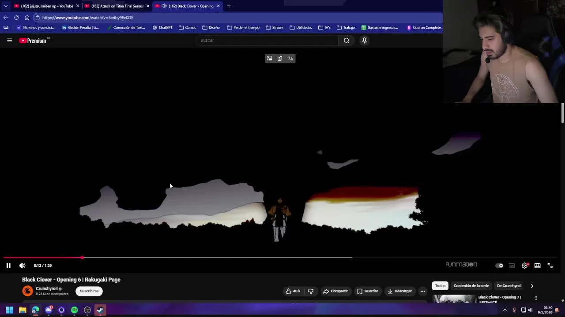Open the player settings gear

coord(524,265)
